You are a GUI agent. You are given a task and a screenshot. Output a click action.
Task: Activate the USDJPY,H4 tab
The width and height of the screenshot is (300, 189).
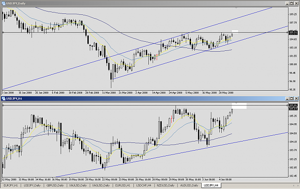coord(211,185)
